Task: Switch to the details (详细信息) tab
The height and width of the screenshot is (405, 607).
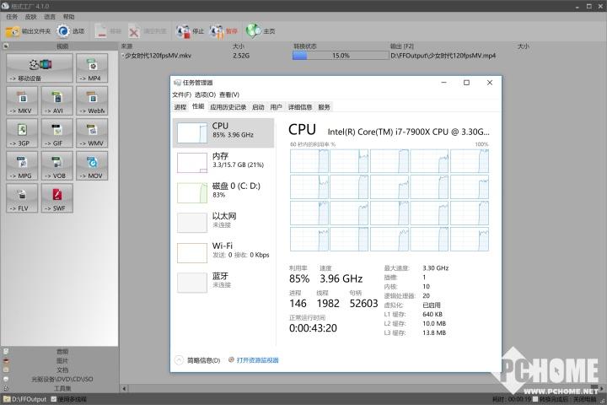Action: point(299,107)
